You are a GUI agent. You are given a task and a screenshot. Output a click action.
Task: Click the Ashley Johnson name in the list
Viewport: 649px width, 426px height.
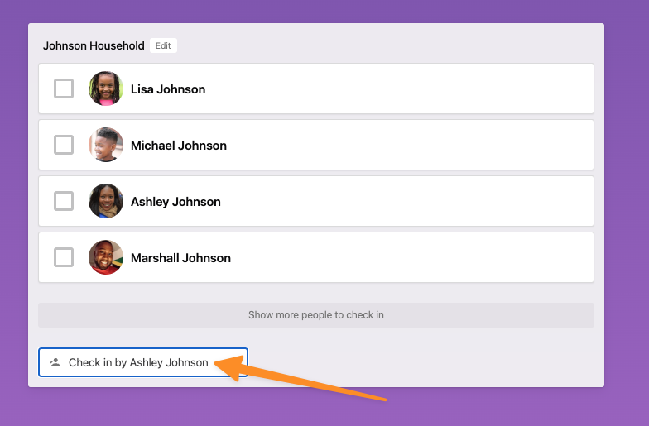coord(175,202)
